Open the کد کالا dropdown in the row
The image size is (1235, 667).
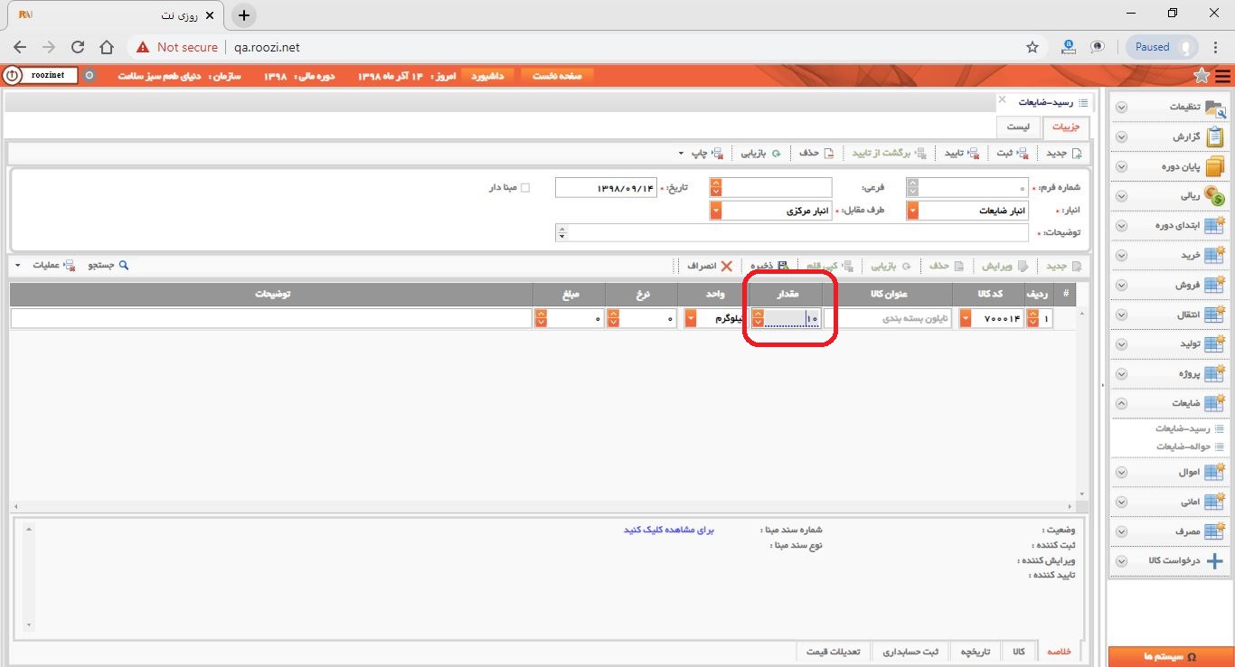point(965,319)
